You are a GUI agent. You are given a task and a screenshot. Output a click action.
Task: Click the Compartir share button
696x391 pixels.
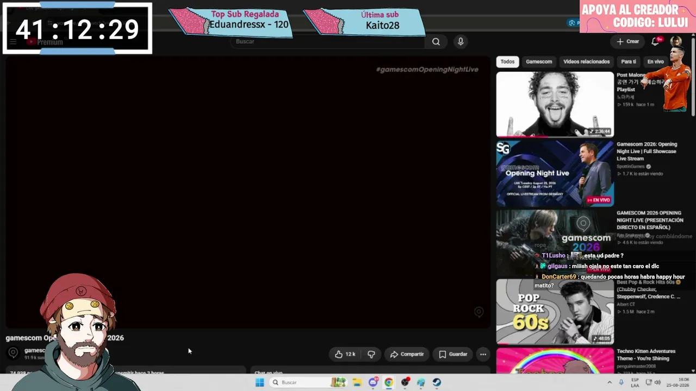(x=407, y=354)
